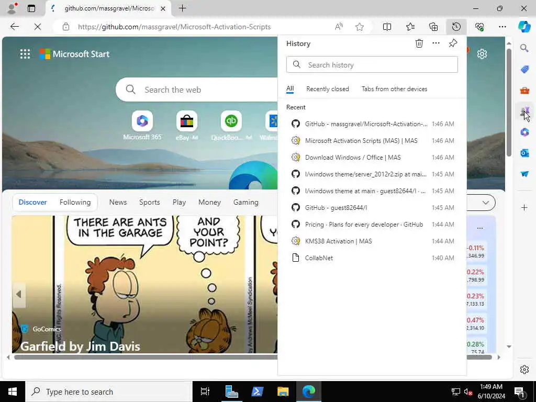This screenshot has height=402, width=536.
Task: Open a new tab with plus button
Action: pos(183,8)
